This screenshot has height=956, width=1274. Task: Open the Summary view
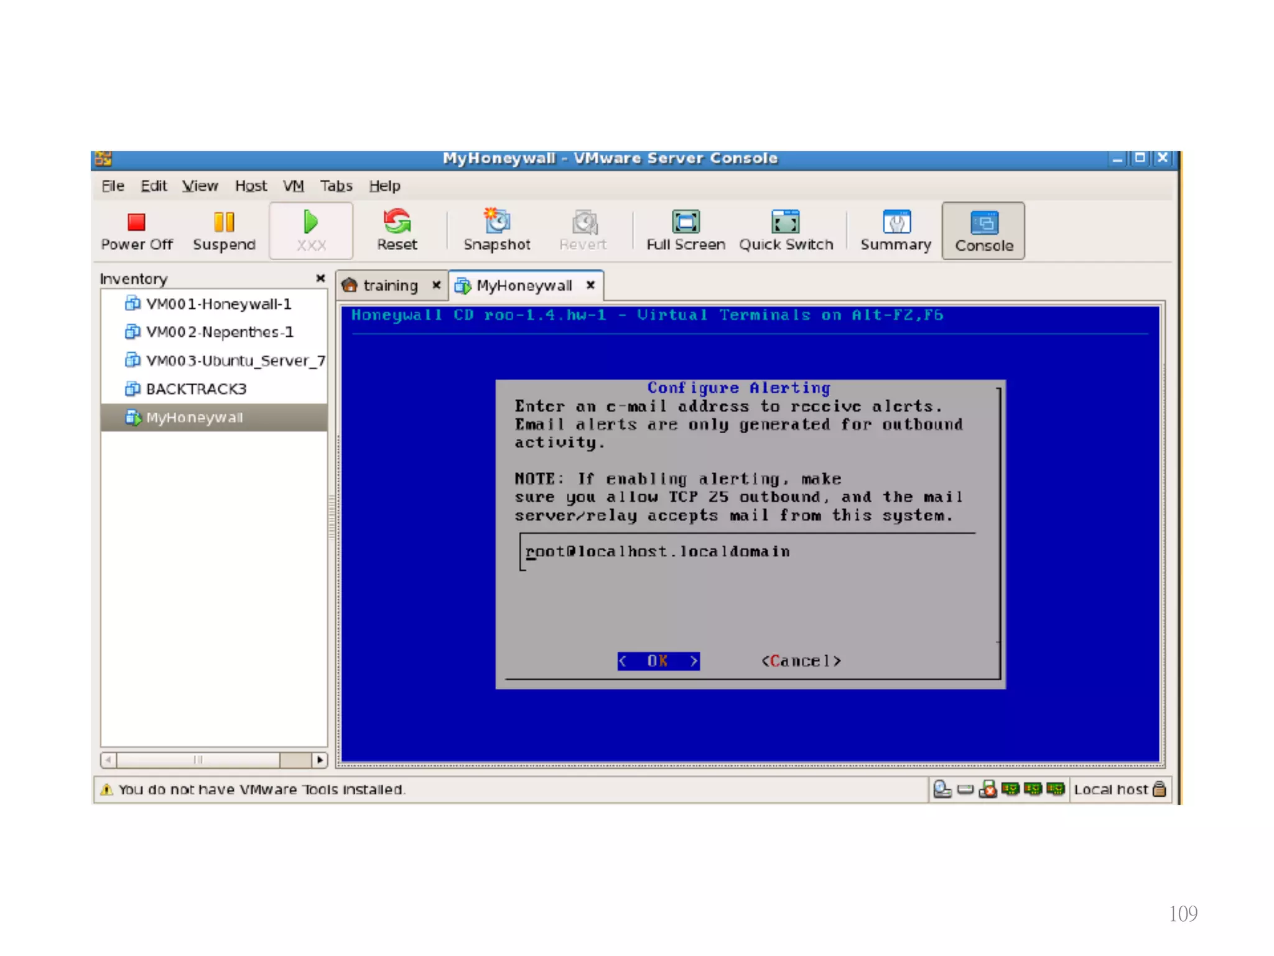coord(896,230)
